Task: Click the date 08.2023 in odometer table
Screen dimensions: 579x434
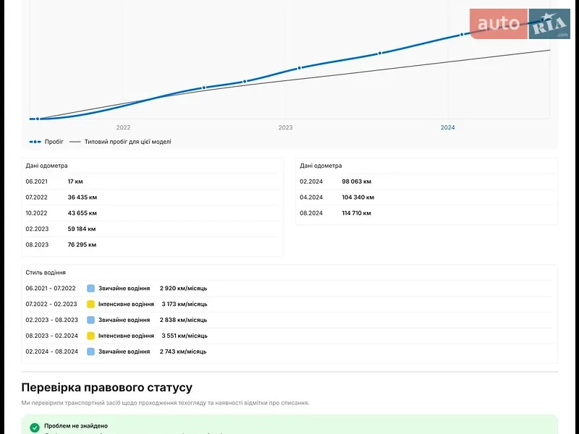Action: pyautogui.click(x=37, y=244)
